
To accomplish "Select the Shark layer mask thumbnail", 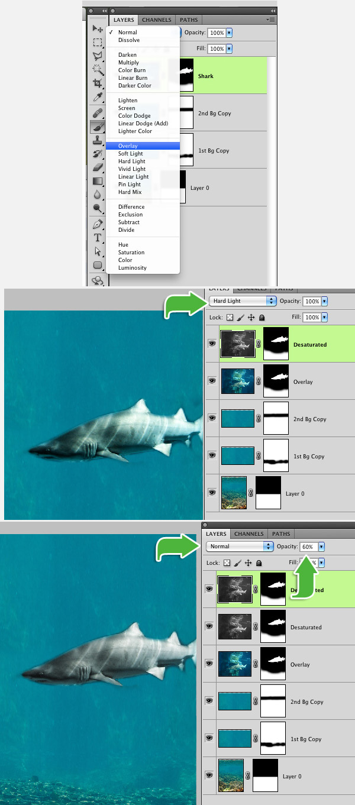I will coord(186,75).
